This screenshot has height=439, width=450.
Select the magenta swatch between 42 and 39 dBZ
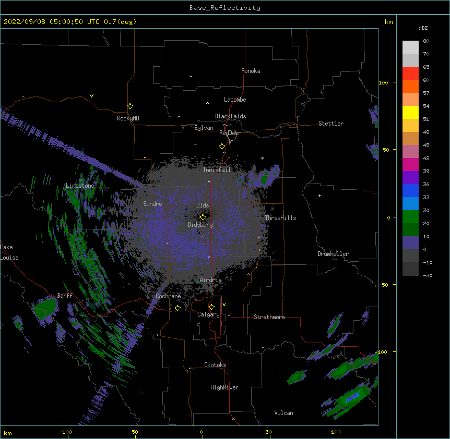click(x=410, y=164)
